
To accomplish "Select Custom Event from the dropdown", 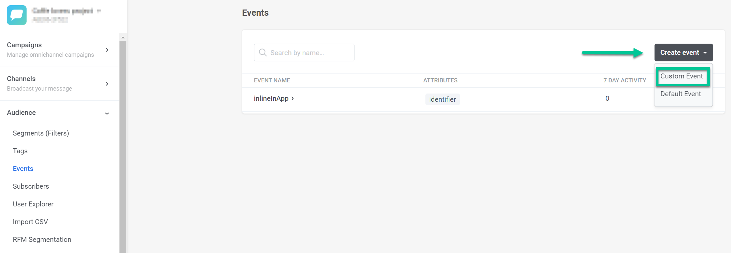I will click(681, 76).
